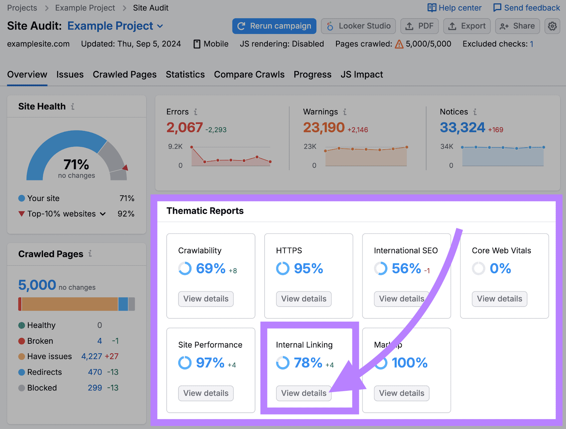Click the Site Performance progress ring icon
Viewport: 566px width, 429px height.
point(185,362)
